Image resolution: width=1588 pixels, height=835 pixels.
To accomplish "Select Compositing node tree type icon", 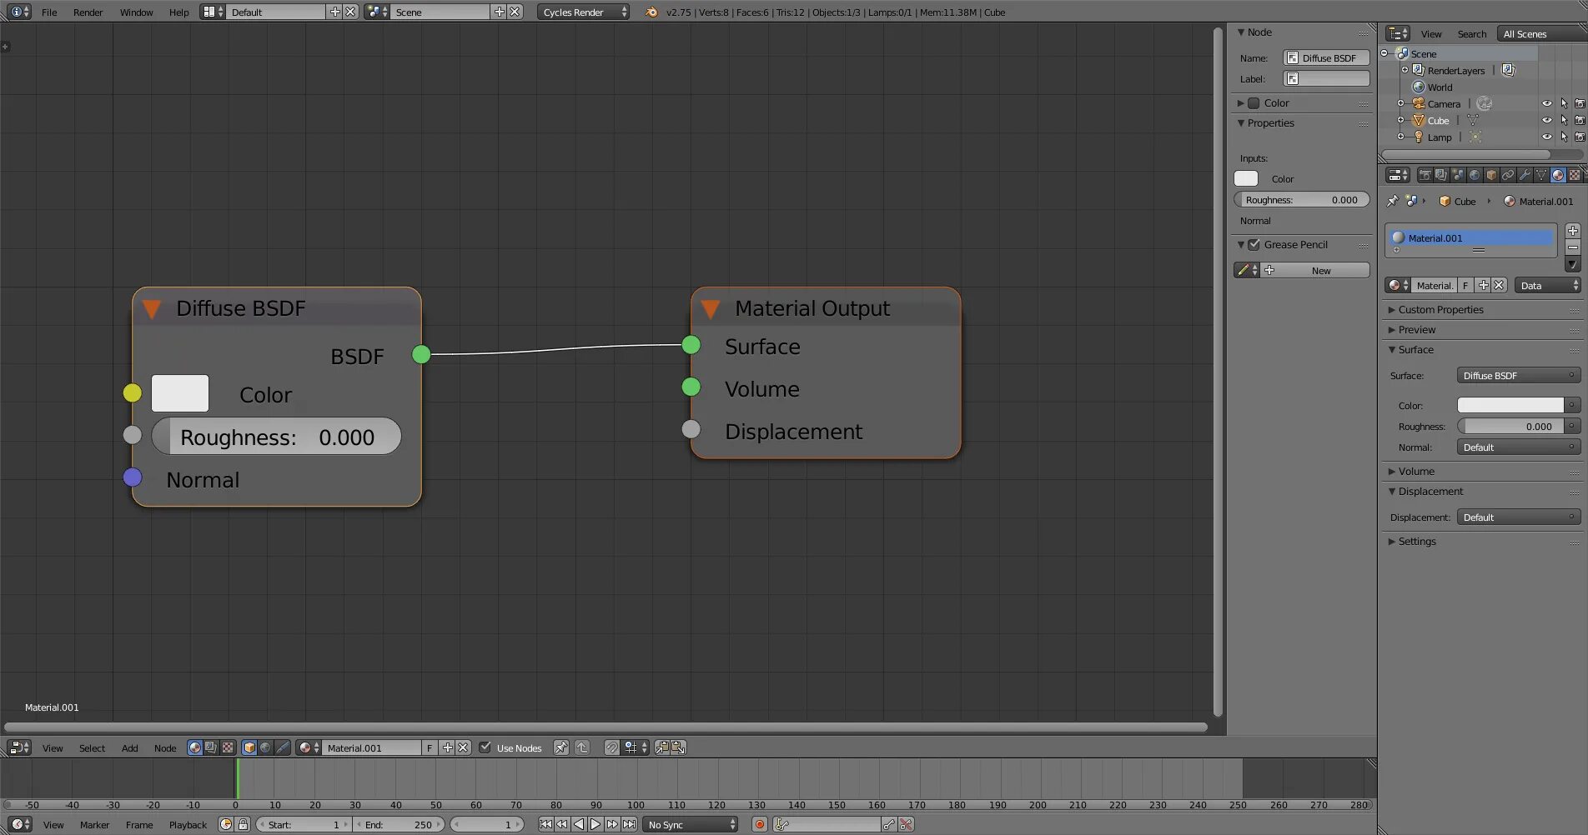I will (x=211, y=747).
